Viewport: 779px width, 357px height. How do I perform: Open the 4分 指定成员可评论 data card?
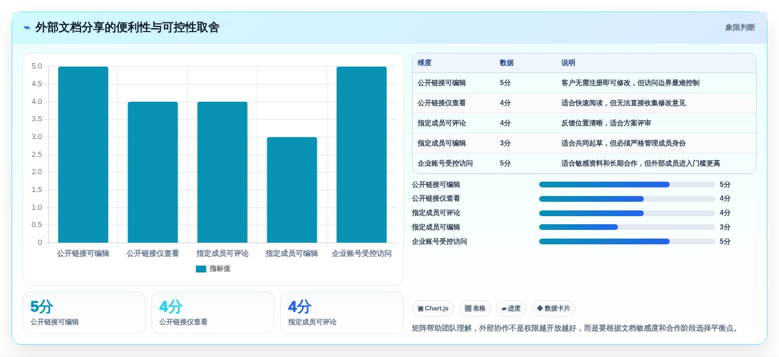pyautogui.click(x=342, y=313)
